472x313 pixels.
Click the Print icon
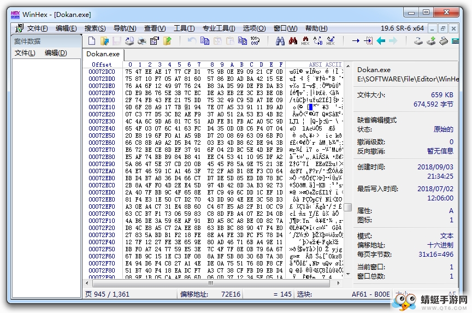click(x=142, y=40)
